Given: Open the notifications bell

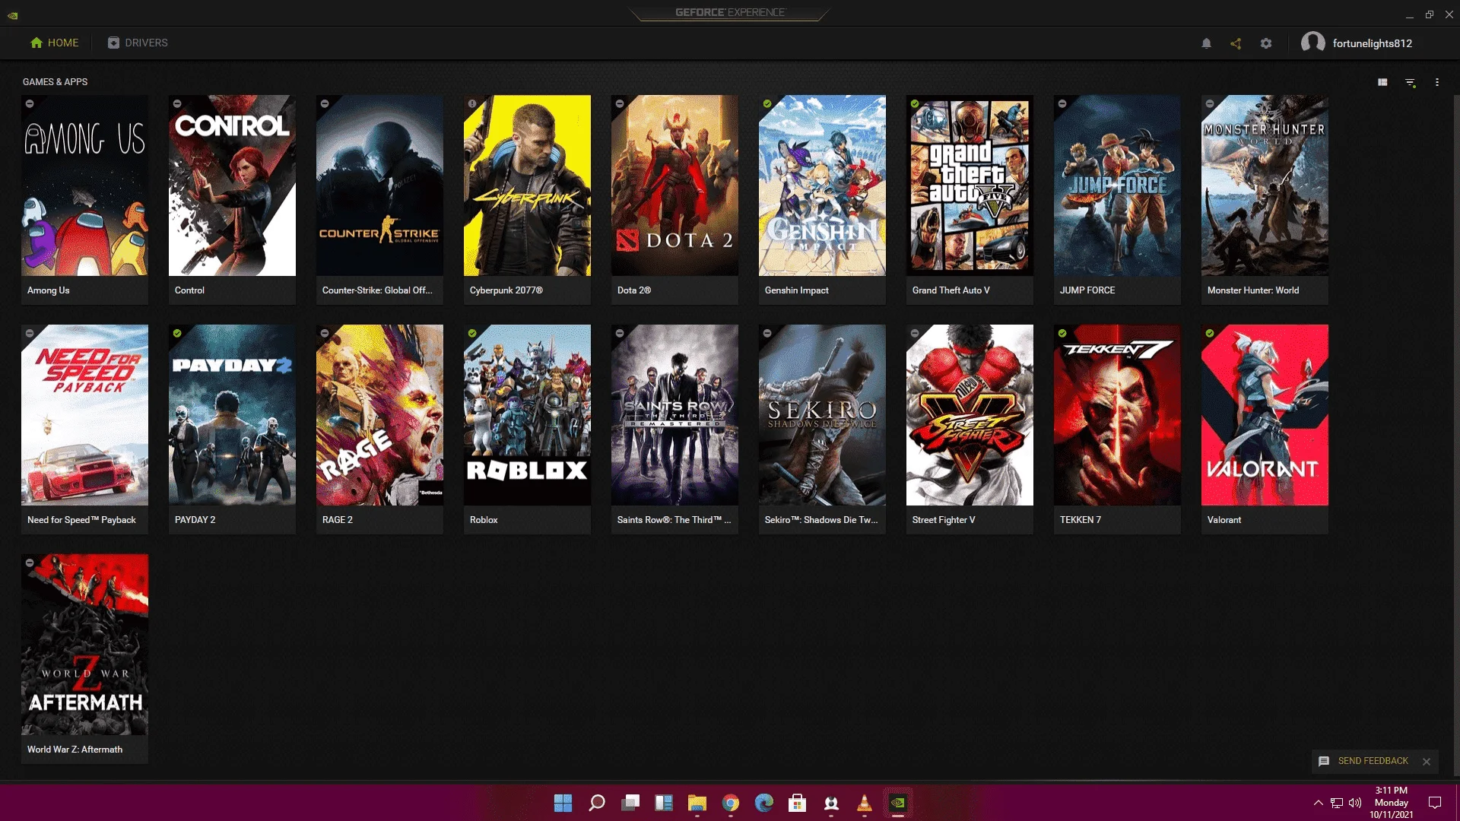Looking at the screenshot, I should [1206, 43].
